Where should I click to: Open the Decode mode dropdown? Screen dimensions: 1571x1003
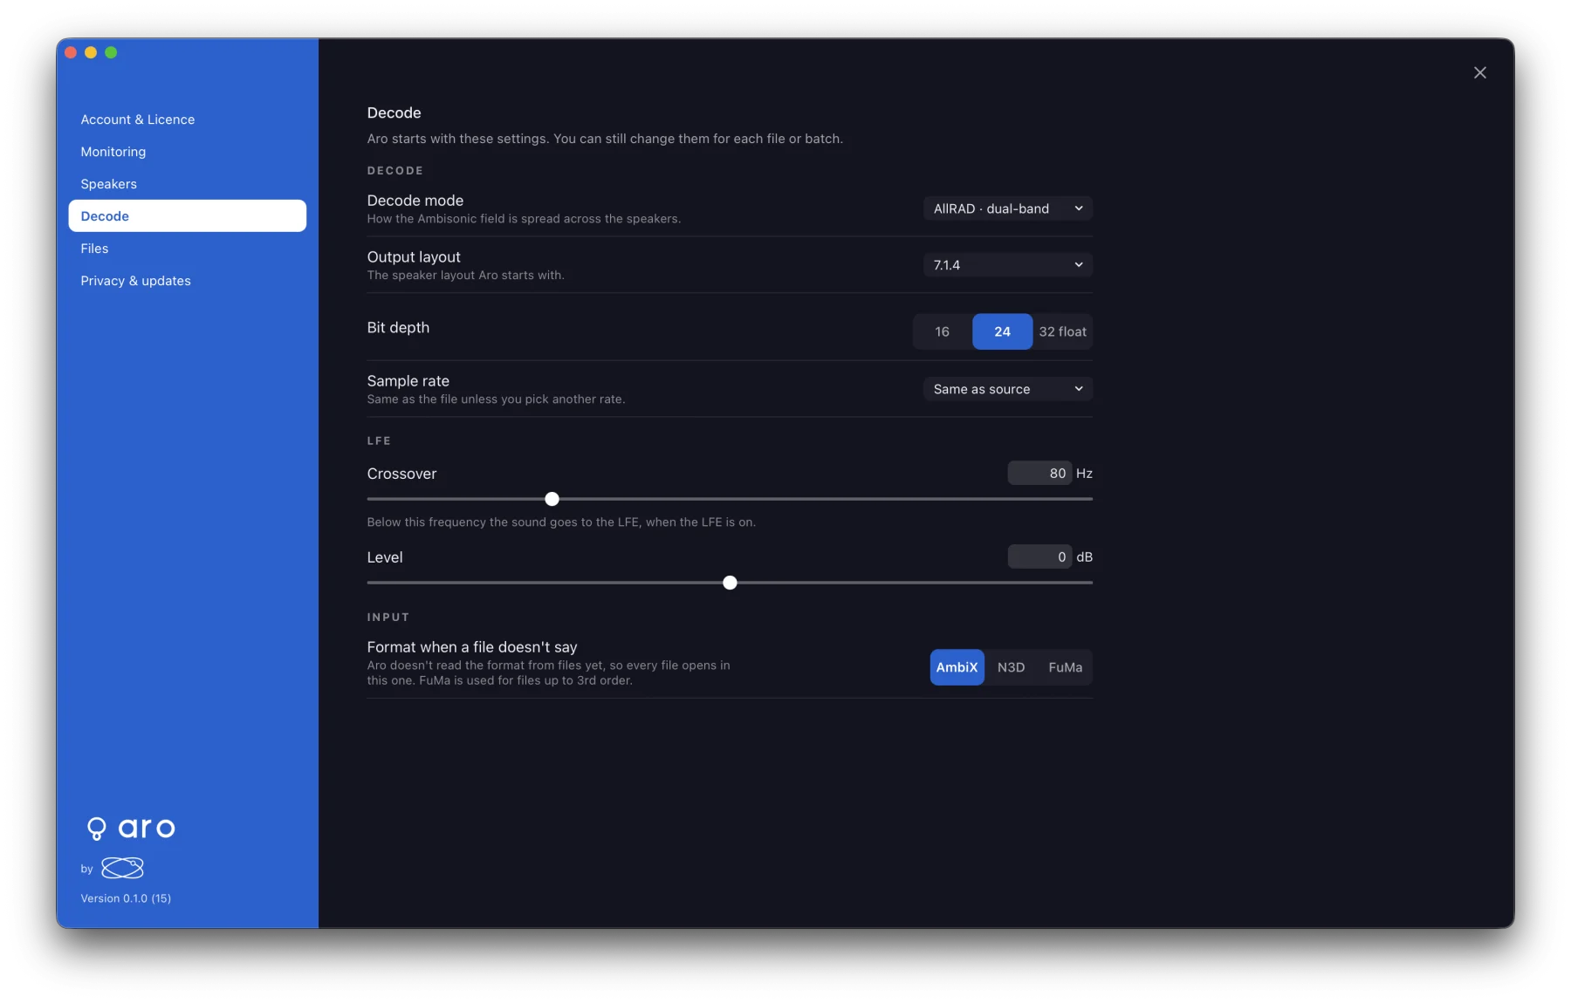pyautogui.click(x=1007, y=208)
